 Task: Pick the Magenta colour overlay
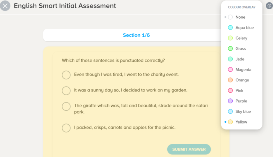[x=230, y=70]
